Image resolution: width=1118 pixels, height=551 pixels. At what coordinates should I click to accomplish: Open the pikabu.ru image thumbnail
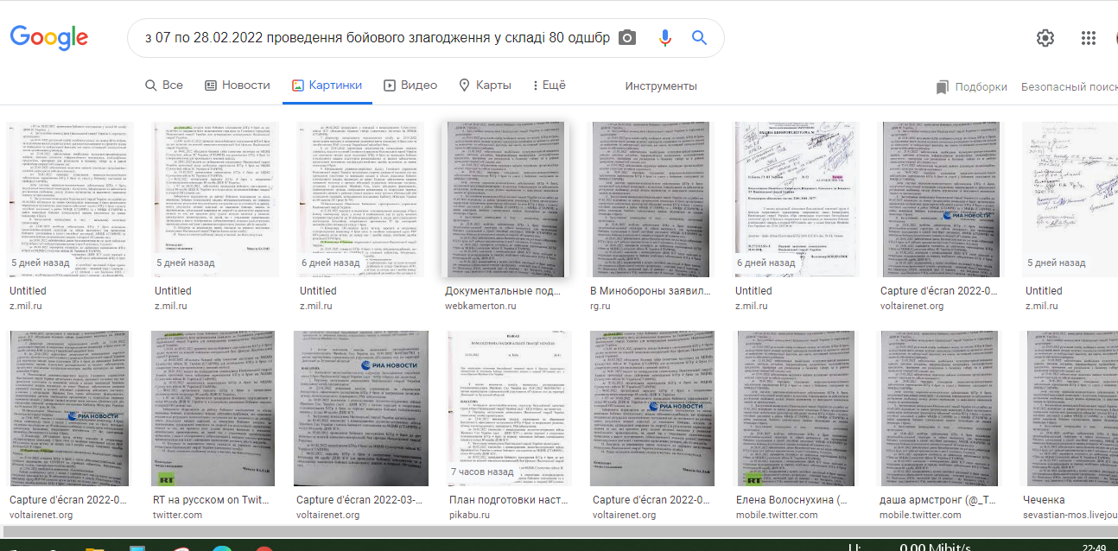click(511, 408)
